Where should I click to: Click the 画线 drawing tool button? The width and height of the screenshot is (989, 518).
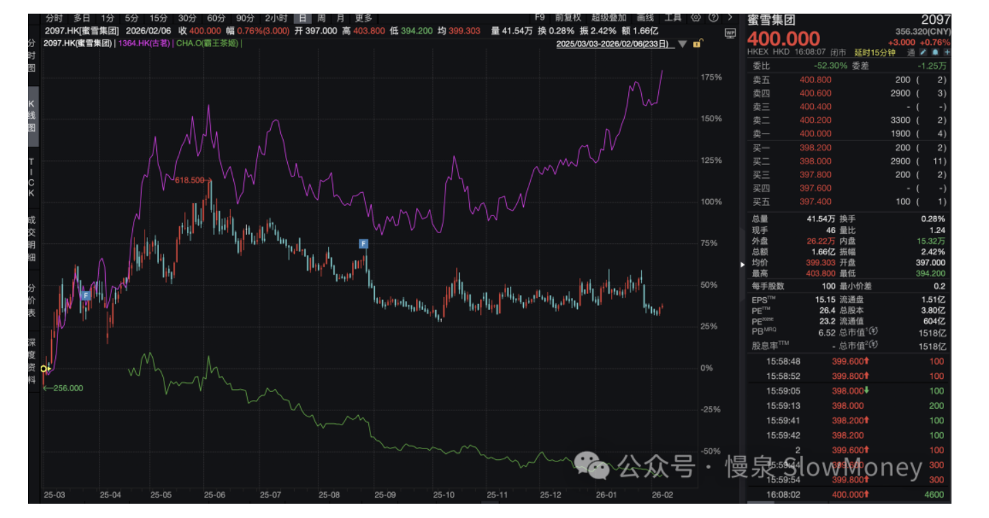pyautogui.click(x=645, y=18)
